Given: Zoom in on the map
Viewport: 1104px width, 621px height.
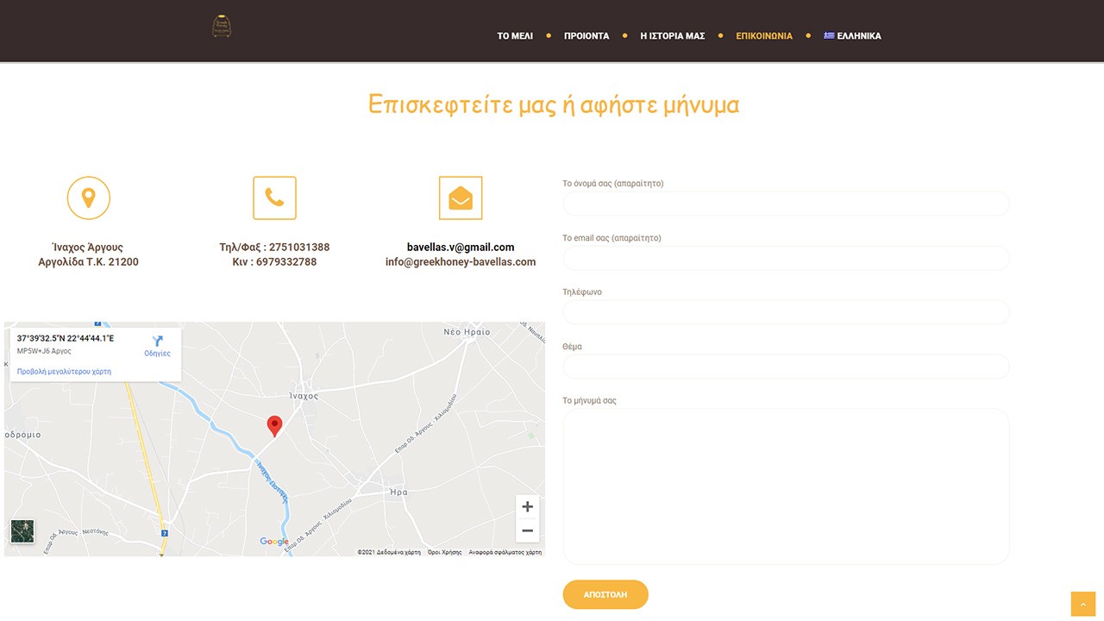Looking at the screenshot, I should tap(527, 507).
